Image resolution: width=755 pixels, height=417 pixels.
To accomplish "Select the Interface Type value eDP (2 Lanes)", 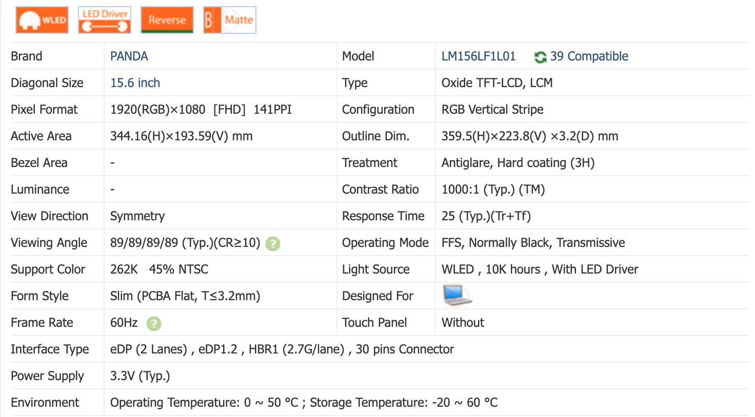I will click(149, 349).
